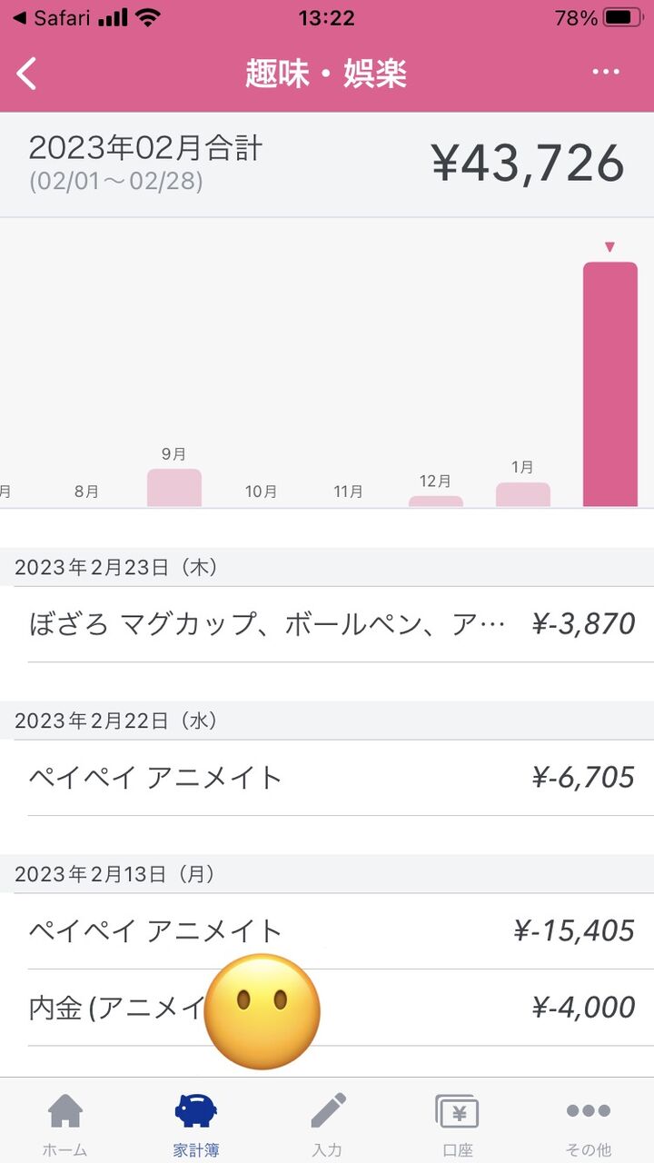Tap the 2023年02月合計 ¥43,726 summary
654x1163 pixels.
point(327,164)
